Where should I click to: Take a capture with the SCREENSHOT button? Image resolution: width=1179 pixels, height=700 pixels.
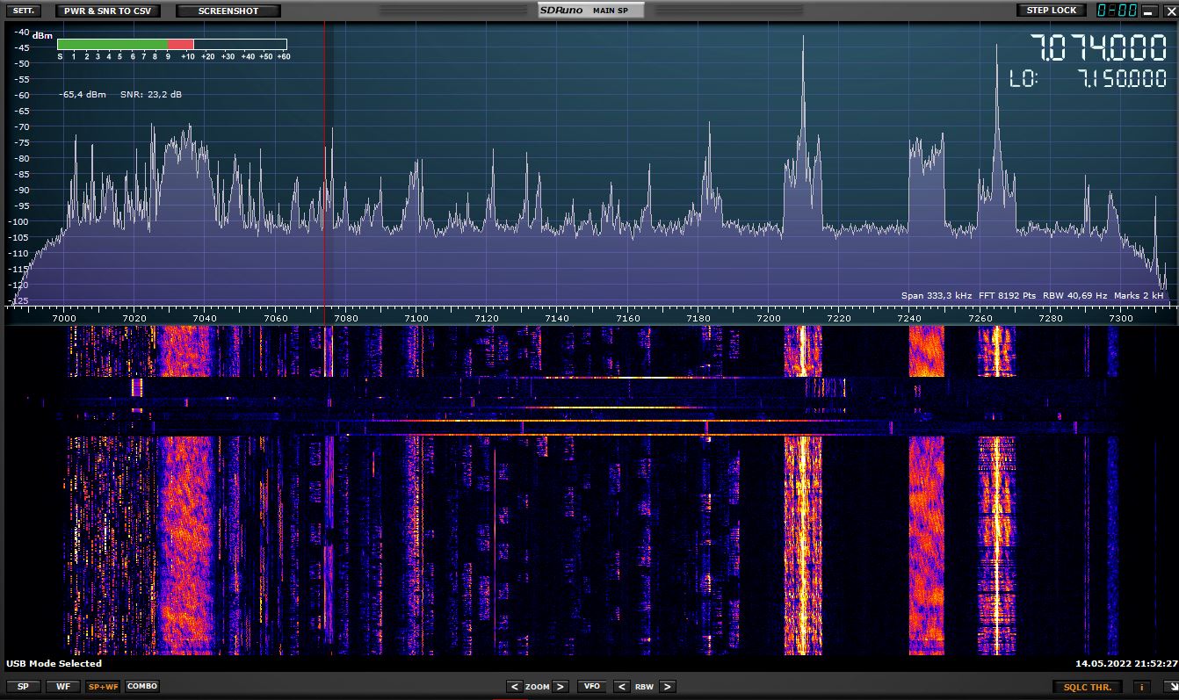(228, 11)
